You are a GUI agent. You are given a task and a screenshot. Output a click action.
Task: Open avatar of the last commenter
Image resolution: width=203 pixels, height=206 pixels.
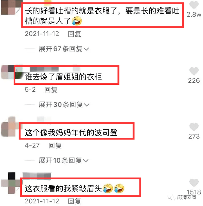[11, 183]
